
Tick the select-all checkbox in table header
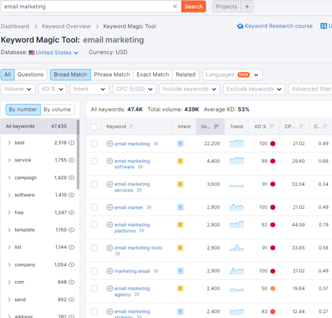[x=94, y=127]
